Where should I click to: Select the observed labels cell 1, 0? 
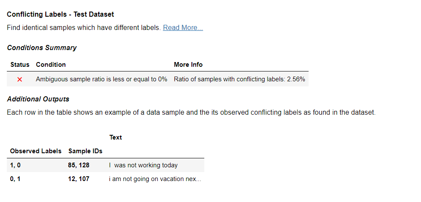tap(15, 165)
